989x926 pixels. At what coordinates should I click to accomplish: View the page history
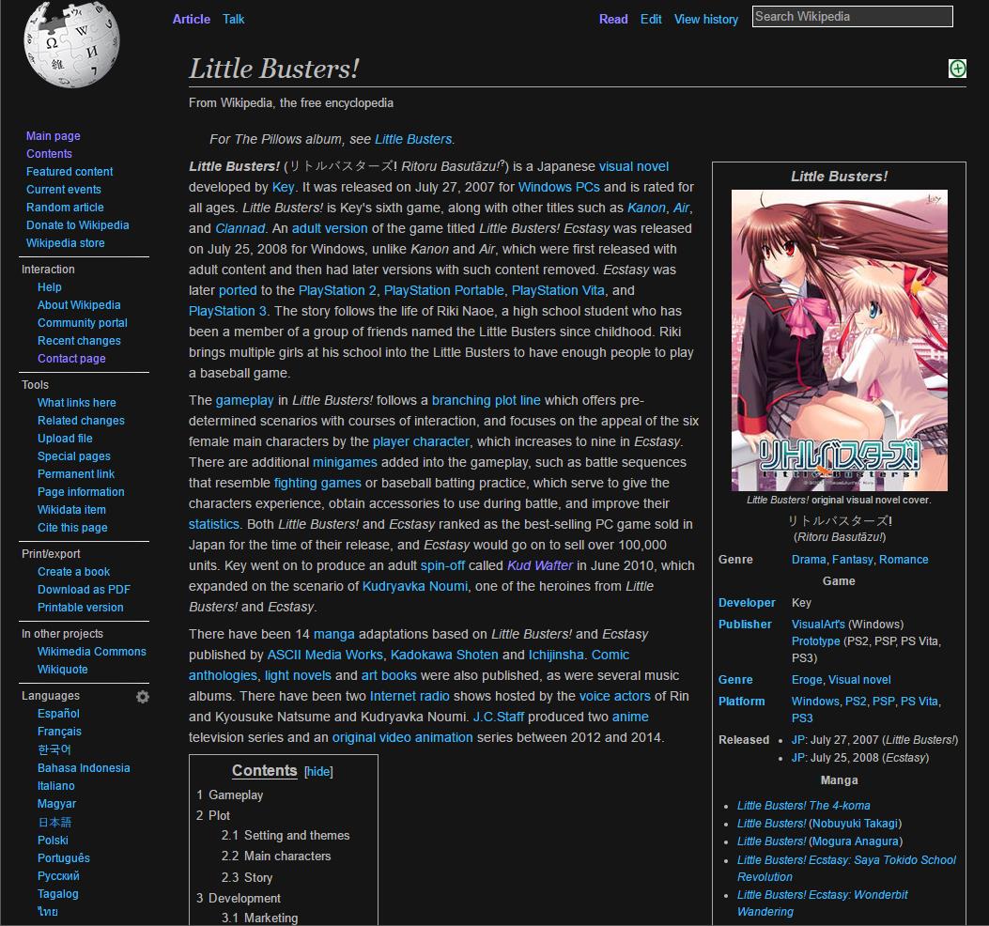pos(705,19)
